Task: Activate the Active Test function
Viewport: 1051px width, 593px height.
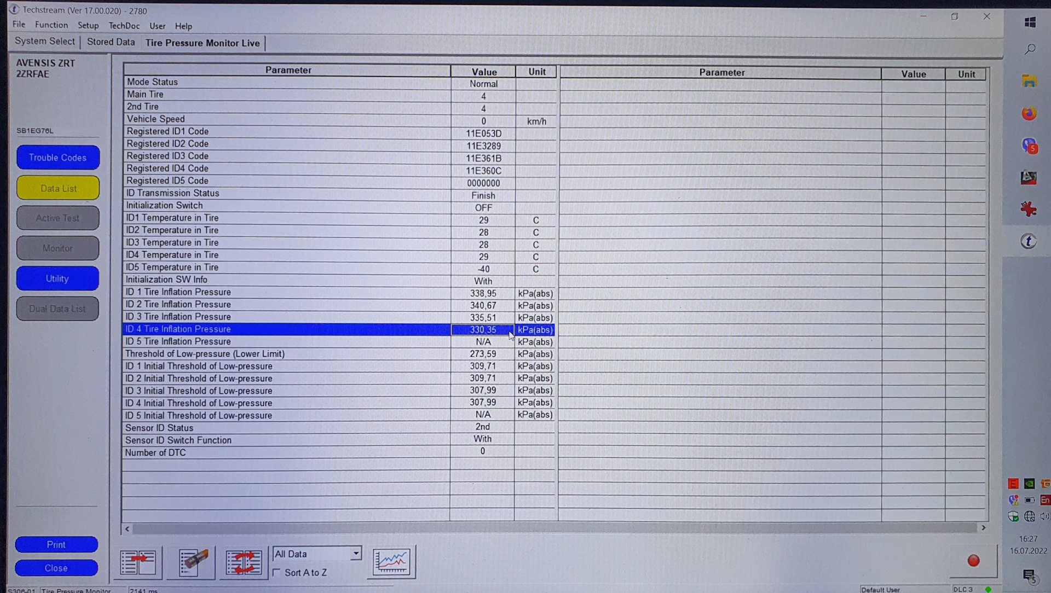Action: (x=57, y=218)
